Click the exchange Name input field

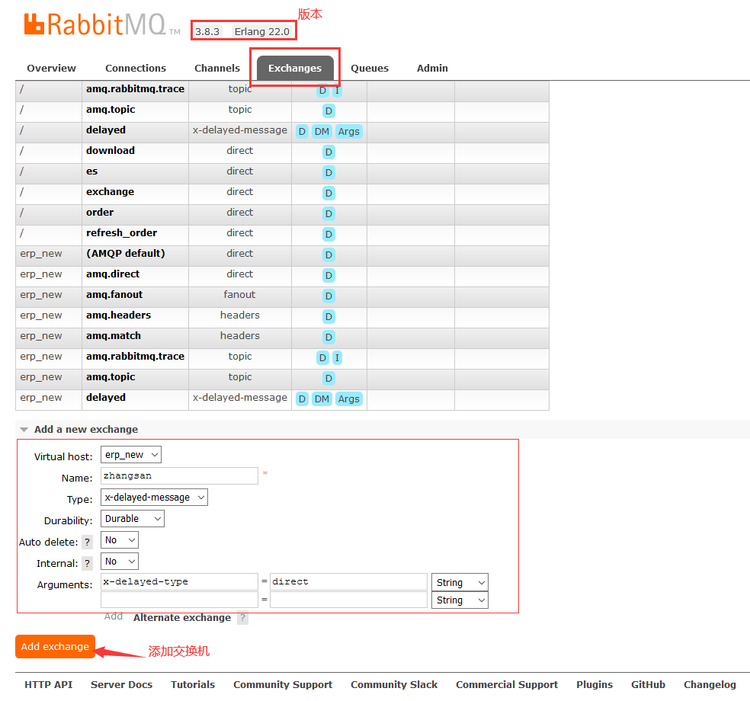(179, 475)
